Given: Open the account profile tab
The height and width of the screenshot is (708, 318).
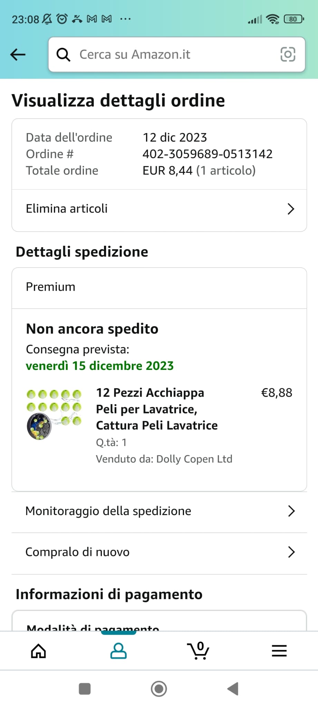Looking at the screenshot, I should coord(118,651).
